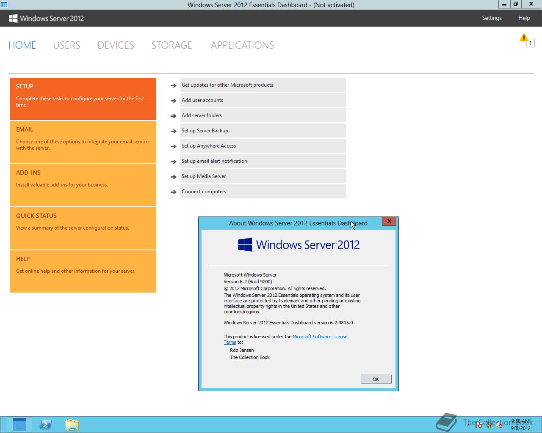
Task: Click the dashboard version 6.2.9805.0 text
Action: click(x=288, y=323)
